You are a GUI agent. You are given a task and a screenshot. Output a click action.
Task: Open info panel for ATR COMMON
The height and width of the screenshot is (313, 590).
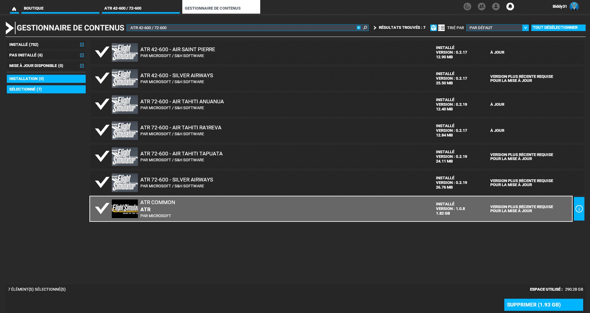pyautogui.click(x=579, y=209)
